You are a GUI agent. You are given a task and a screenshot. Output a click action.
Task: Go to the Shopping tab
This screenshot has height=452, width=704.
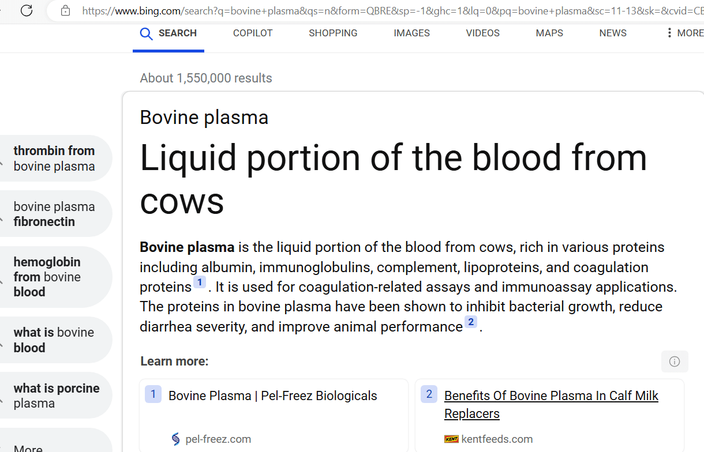click(x=333, y=33)
